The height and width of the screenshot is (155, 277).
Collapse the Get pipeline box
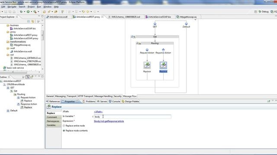132,37
